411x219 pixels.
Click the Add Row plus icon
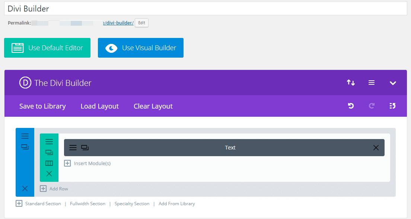(43, 189)
